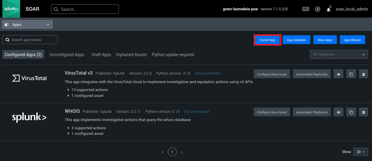Toggle eye icon for VirusTotal v3
372x161 pixels.
click(338, 74)
